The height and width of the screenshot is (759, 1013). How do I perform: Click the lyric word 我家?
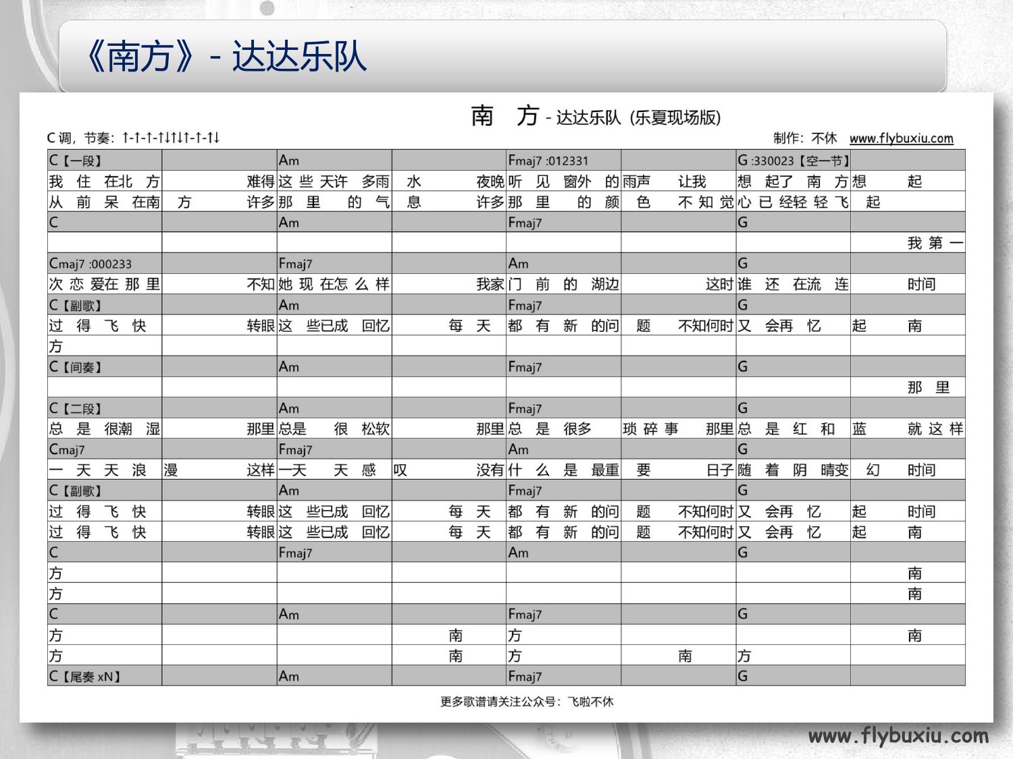pos(490,284)
